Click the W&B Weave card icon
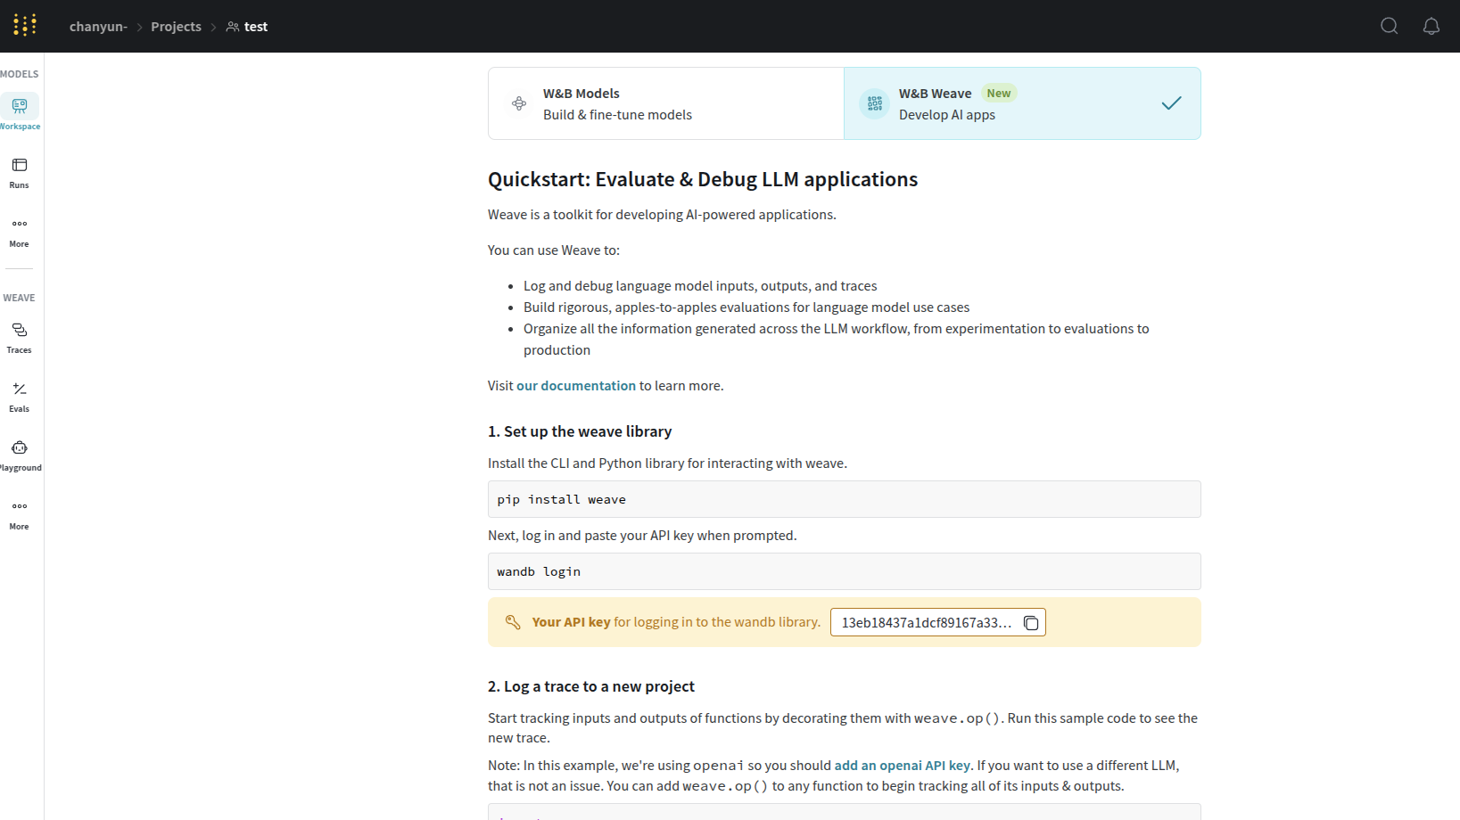 pyautogui.click(x=875, y=103)
